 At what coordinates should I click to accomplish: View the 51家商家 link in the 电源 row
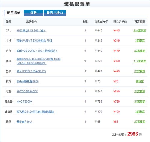pos(140,91)
